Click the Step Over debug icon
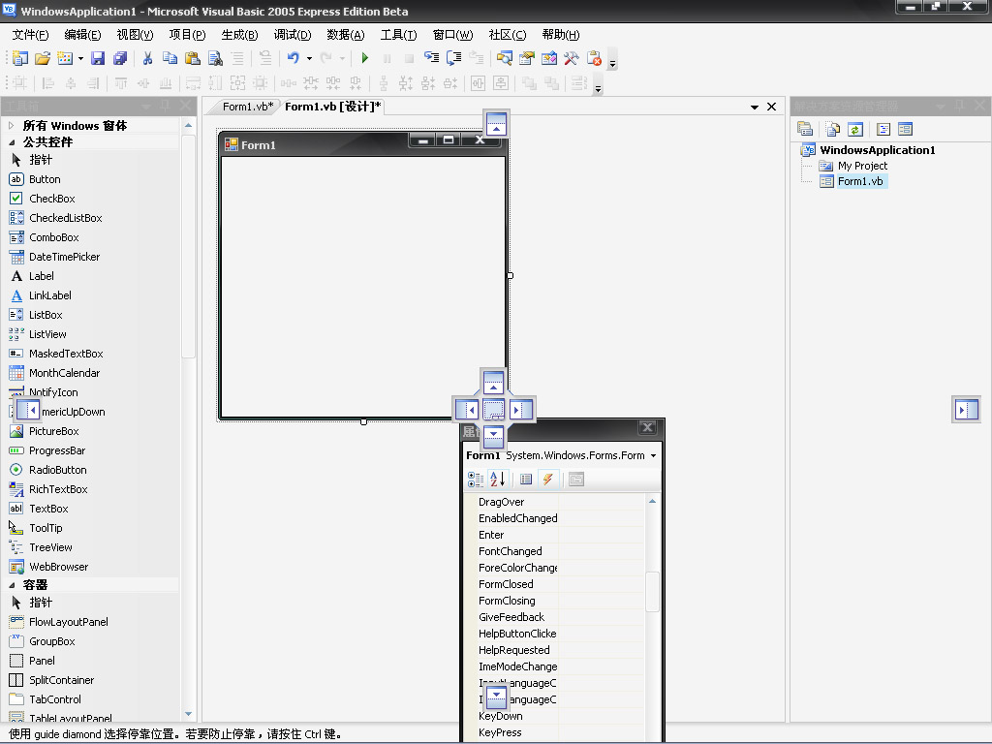Screen dimensions: 992x744 (x=453, y=58)
